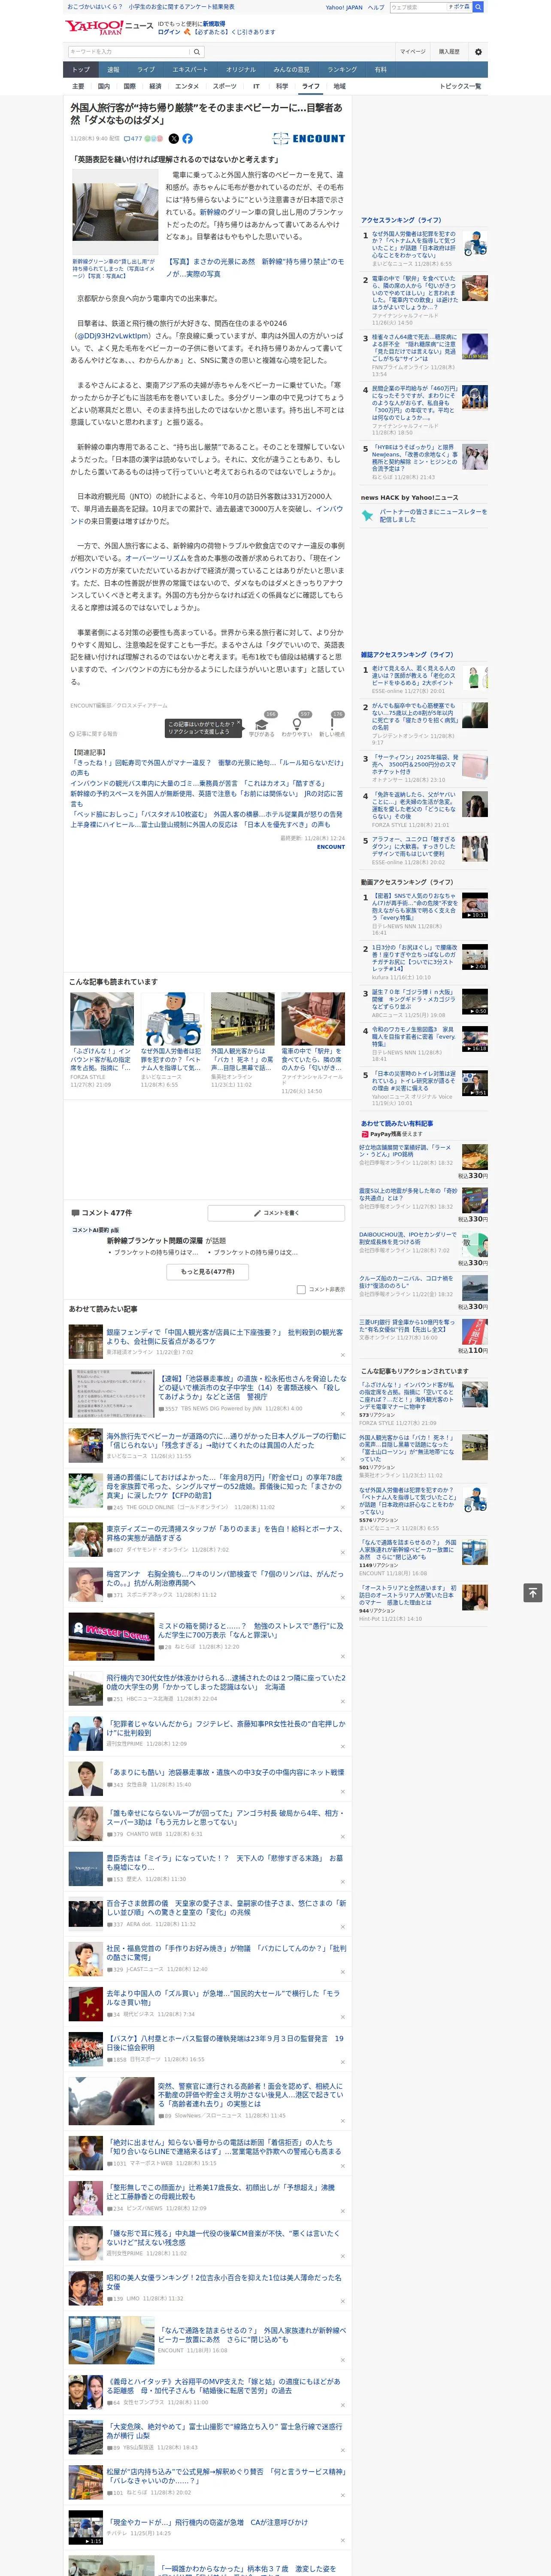
Task: Open 購入履歴 link
Action: (x=449, y=51)
